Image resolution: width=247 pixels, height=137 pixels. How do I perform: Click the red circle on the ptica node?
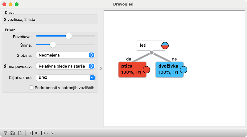[x=146, y=69]
